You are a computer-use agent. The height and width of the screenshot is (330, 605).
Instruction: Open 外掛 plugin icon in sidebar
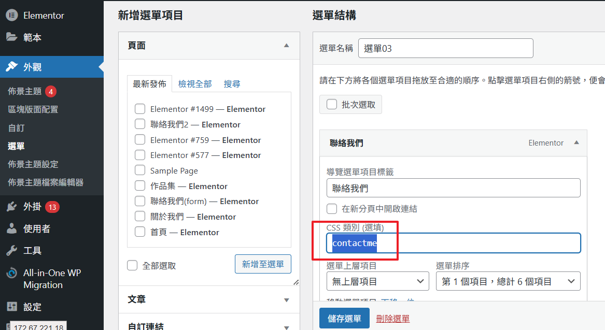click(12, 207)
